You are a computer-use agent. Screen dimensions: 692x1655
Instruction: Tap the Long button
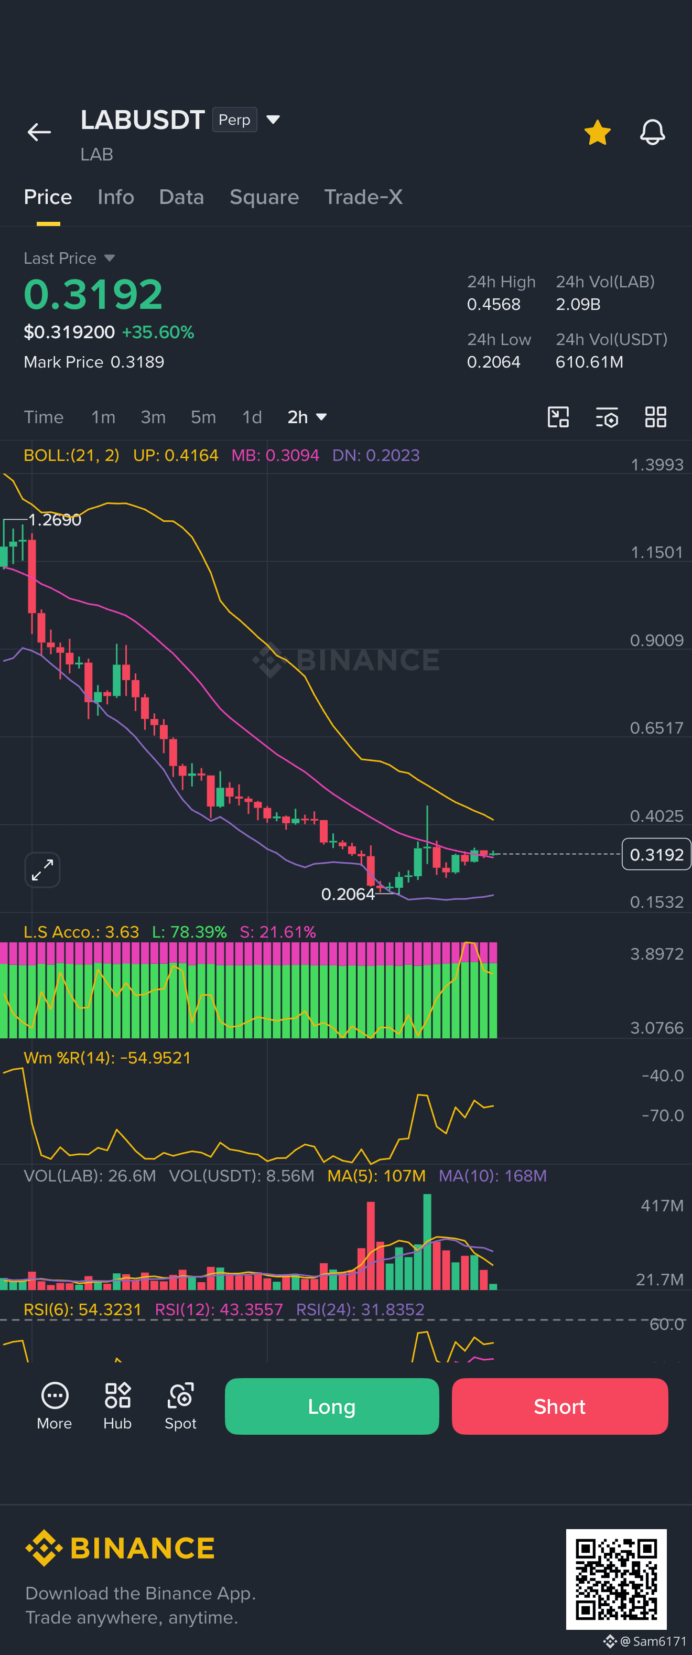(x=331, y=1406)
